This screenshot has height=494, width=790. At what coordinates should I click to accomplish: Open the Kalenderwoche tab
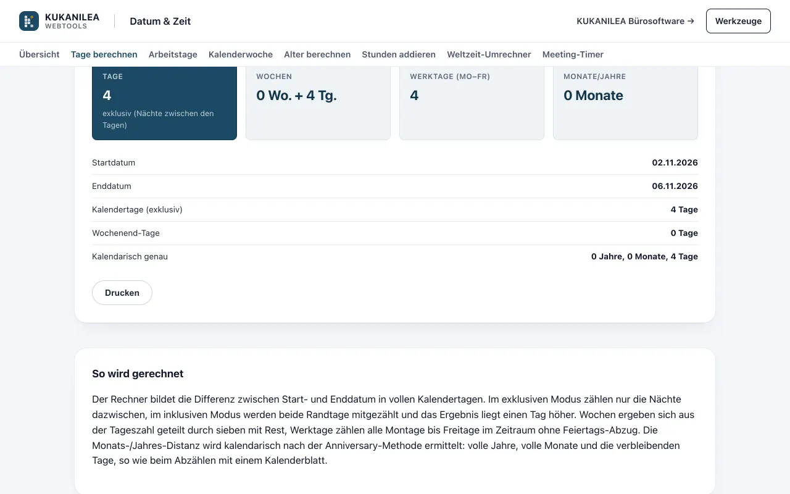241,54
